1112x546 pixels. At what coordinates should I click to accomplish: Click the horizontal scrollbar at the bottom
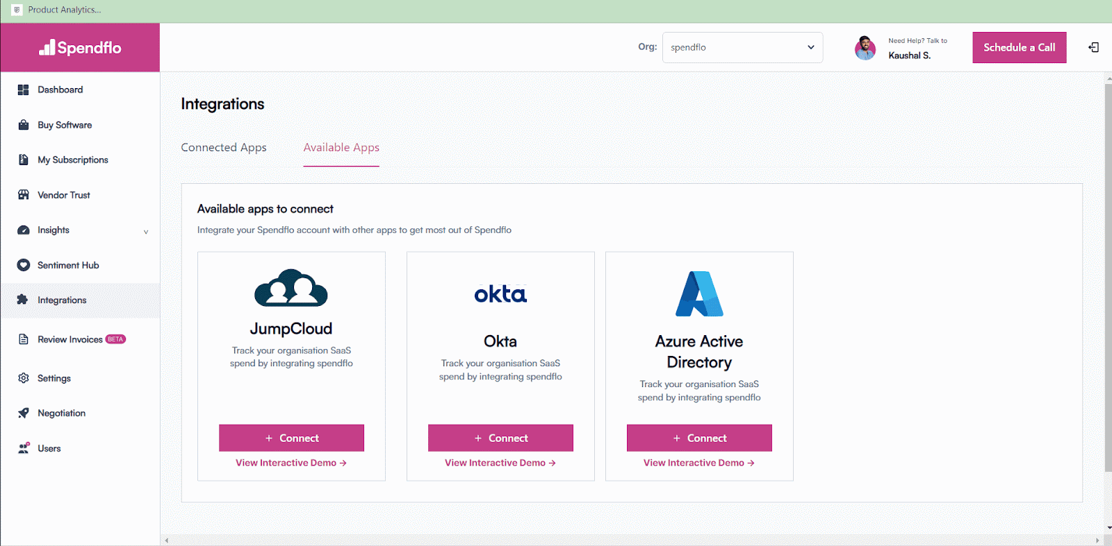631,540
